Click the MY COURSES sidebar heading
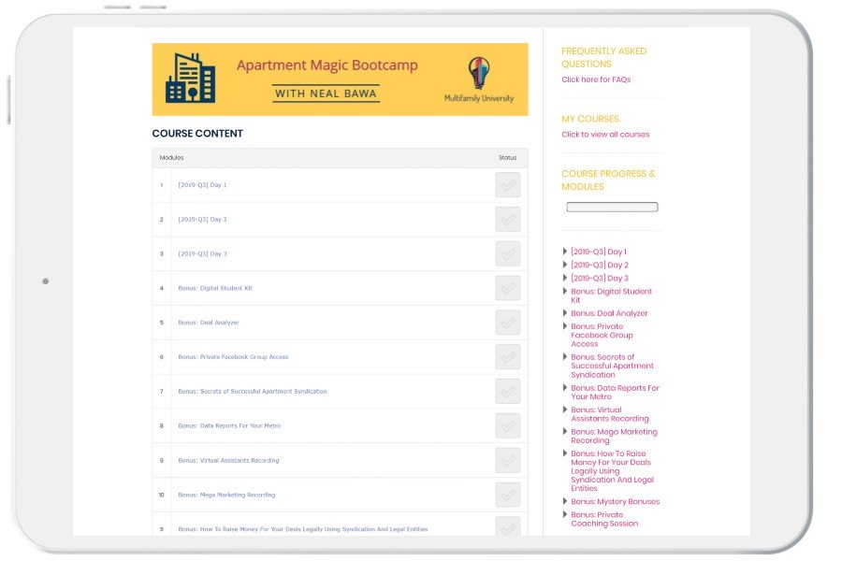This screenshot has width=842, height=561. coord(589,119)
